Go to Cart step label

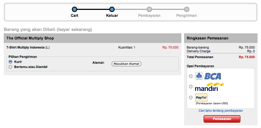pyautogui.click(x=75, y=16)
